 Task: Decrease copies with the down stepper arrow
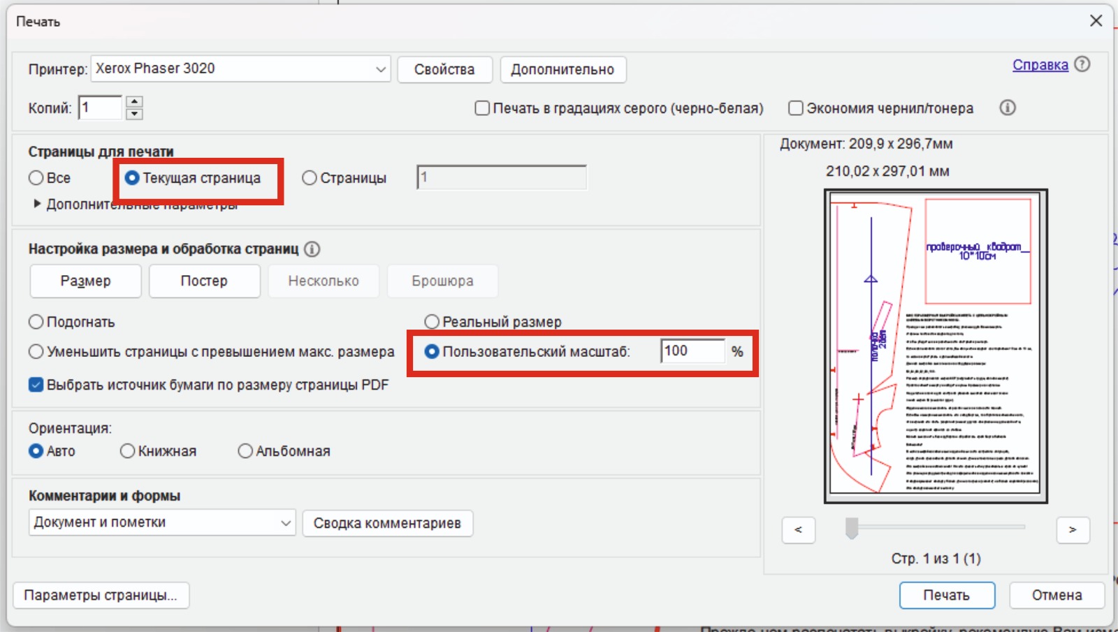point(134,114)
